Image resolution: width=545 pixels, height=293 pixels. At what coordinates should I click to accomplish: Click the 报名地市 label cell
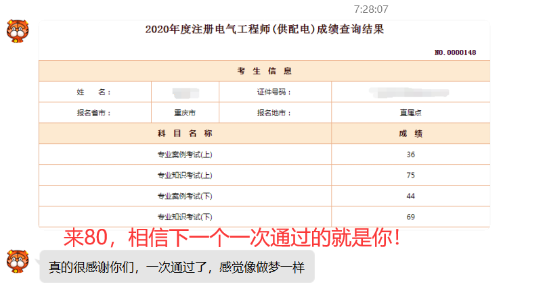(x=275, y=113)
